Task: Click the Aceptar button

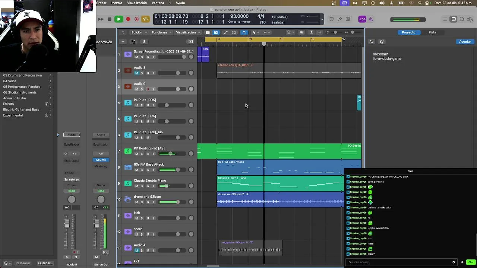Action: click(x=465, y=42)
